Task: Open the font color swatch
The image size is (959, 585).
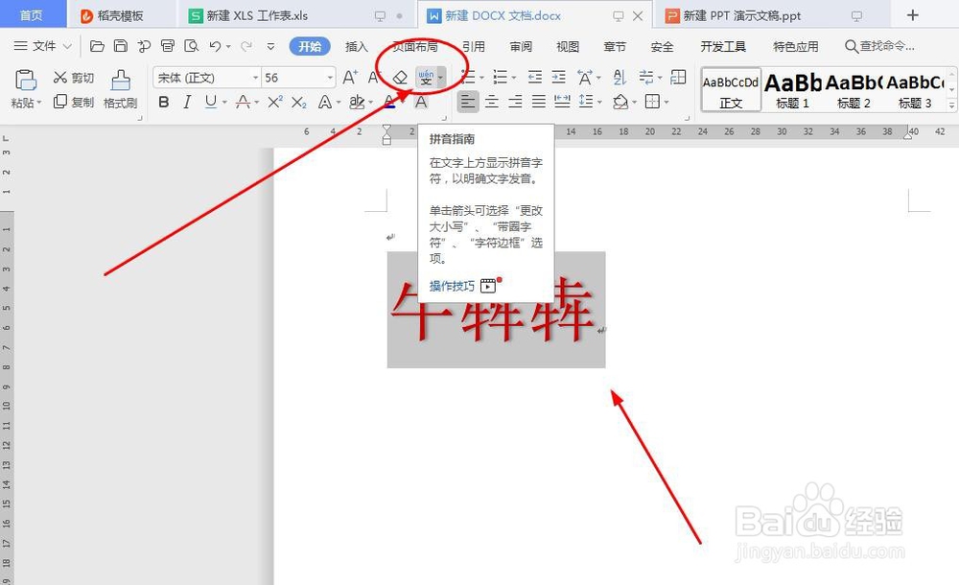Action: click(x=389, y=103)
